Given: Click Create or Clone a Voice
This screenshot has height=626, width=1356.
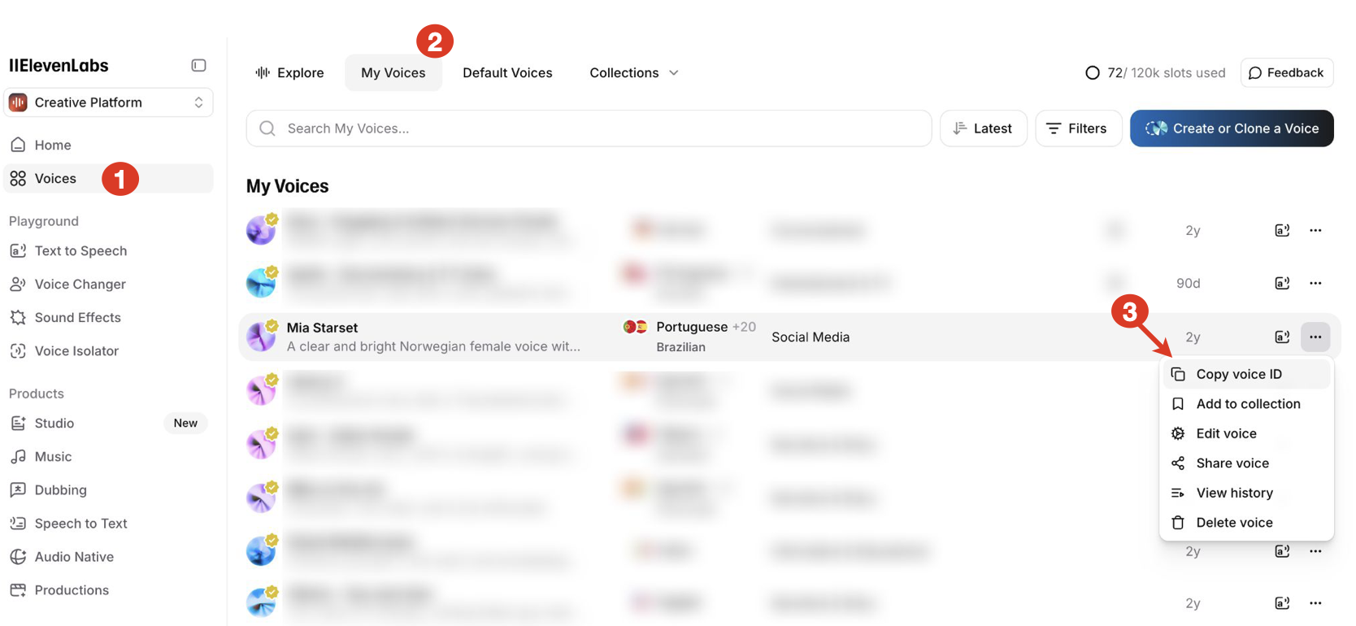Looking at the screenshot, I should (x=1232, y=128).
